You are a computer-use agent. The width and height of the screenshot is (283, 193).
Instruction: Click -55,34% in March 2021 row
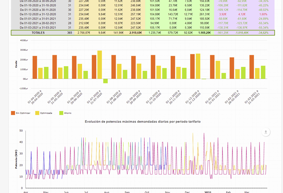[263, 28]
